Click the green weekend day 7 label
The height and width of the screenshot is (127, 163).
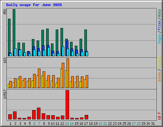39,124
